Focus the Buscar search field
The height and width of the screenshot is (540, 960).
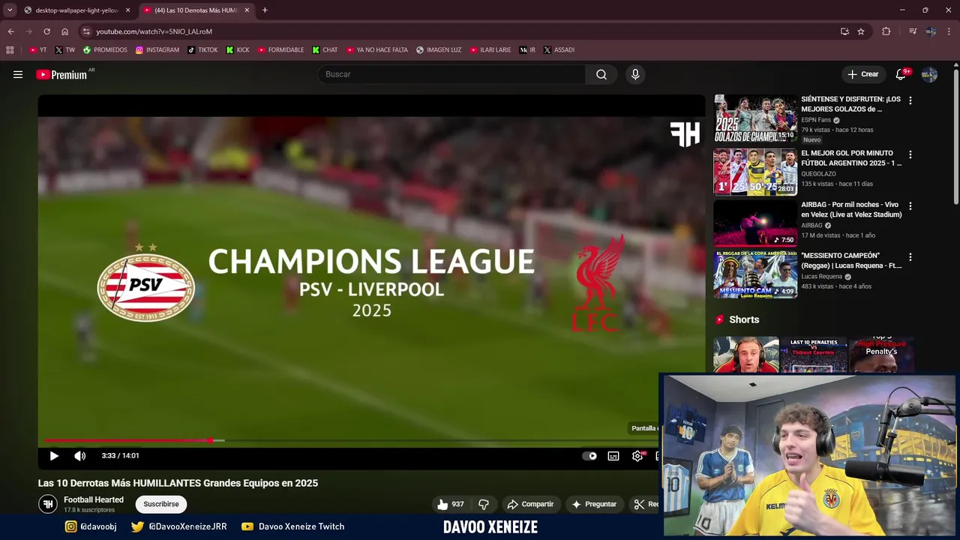click(451, 74)
